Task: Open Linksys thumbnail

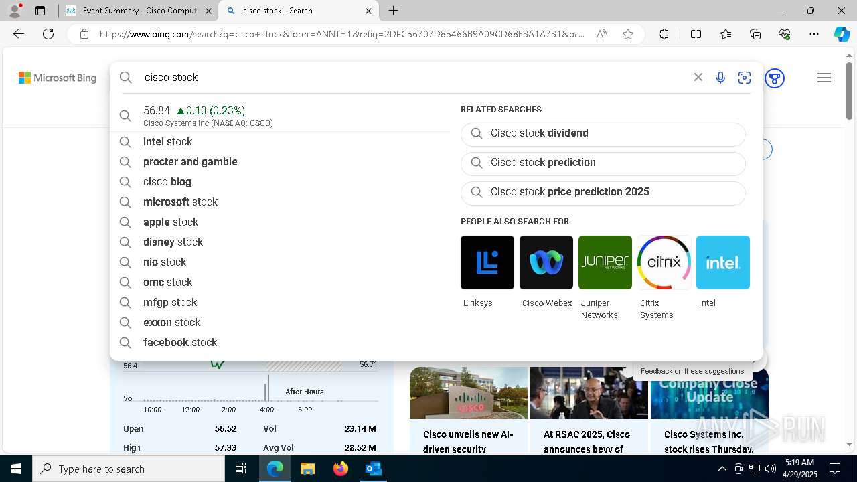Action: pos(487,262)
